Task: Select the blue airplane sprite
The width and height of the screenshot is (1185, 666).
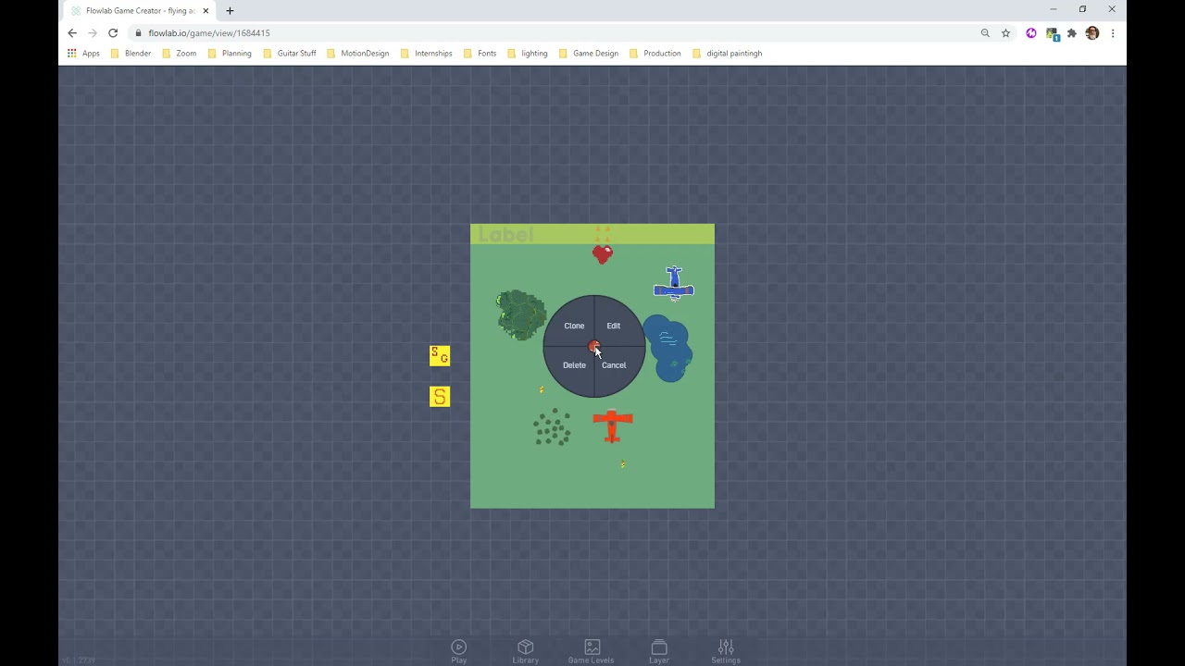Action: (674, 284)
